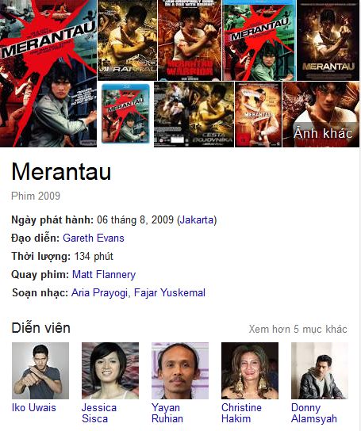Open Iko Uwais cast photo

tap(40, 371)
